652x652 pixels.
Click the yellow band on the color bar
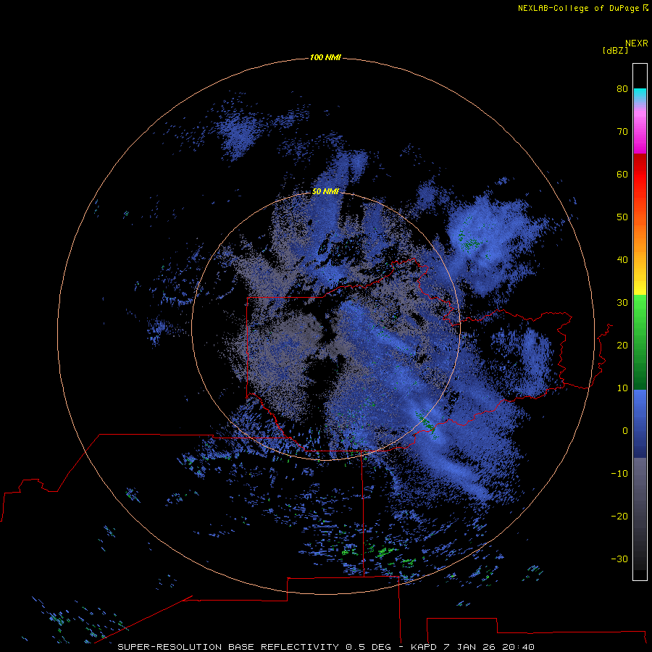click(640, 287)
